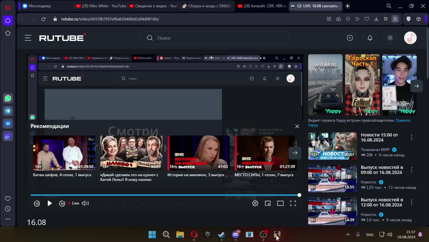Open Битва шефов, 4 сезон thumbnail
Viewport: 429px width, 242px height.
pyautogui.click(x=64, y=153)
